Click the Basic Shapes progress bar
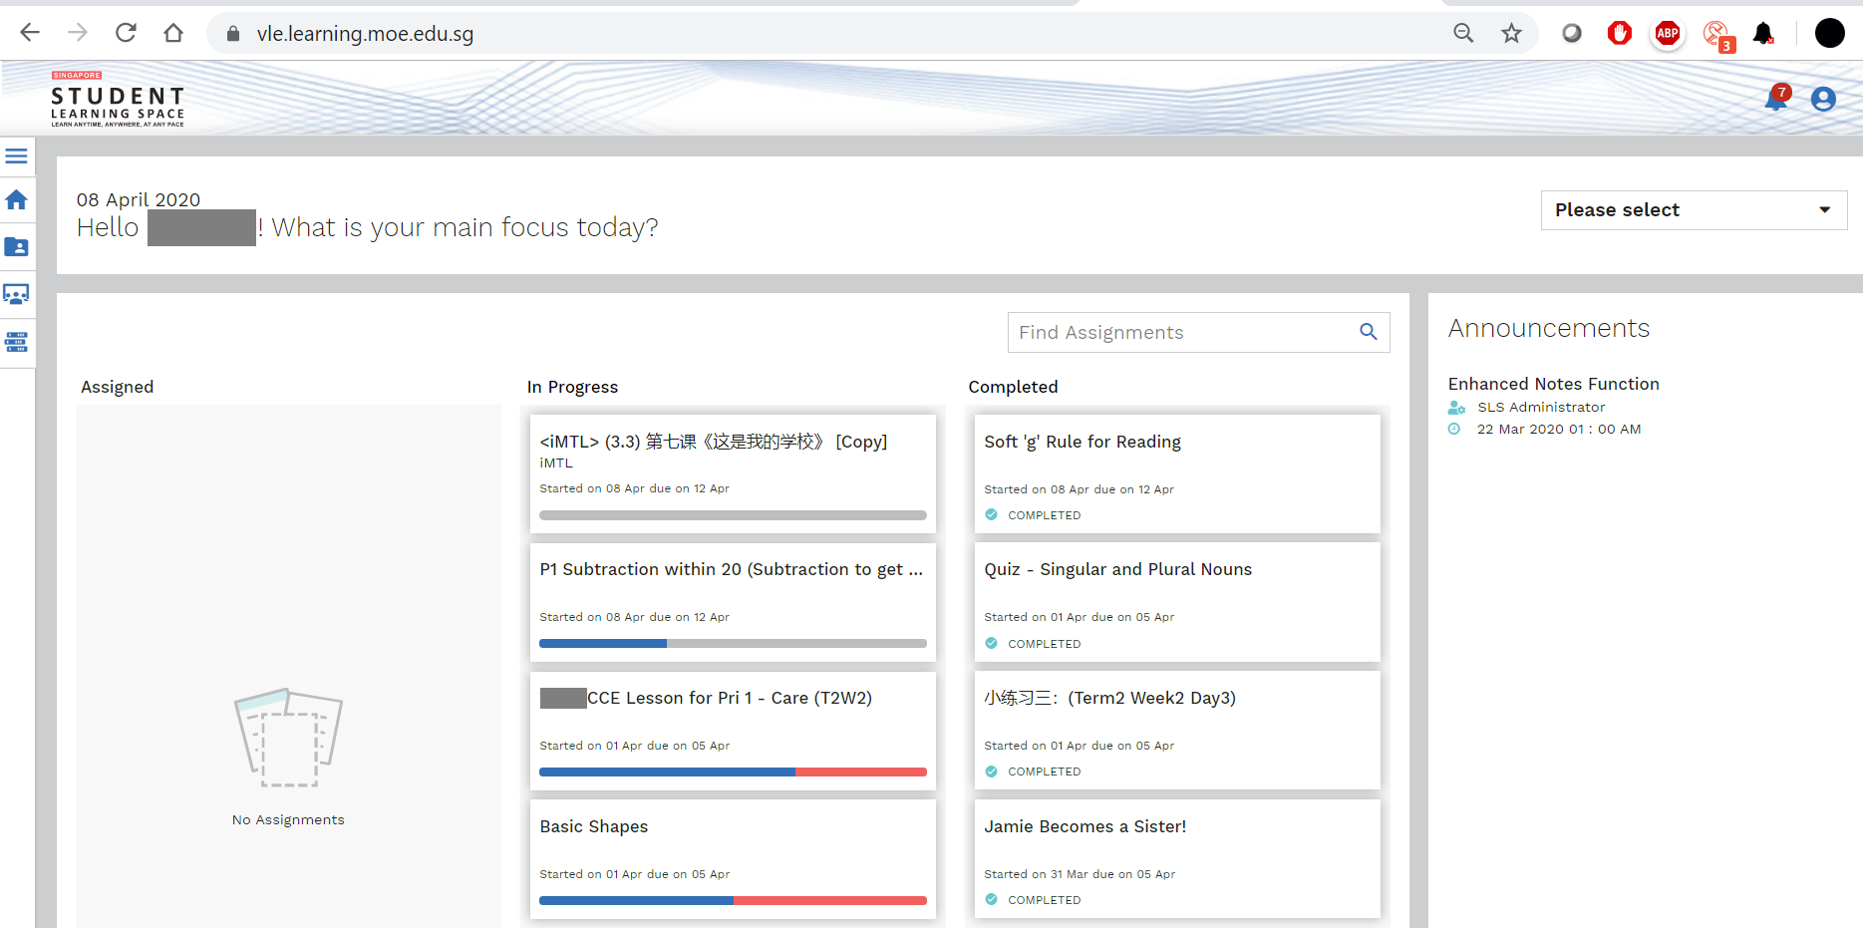 click(x=733, y=901)
